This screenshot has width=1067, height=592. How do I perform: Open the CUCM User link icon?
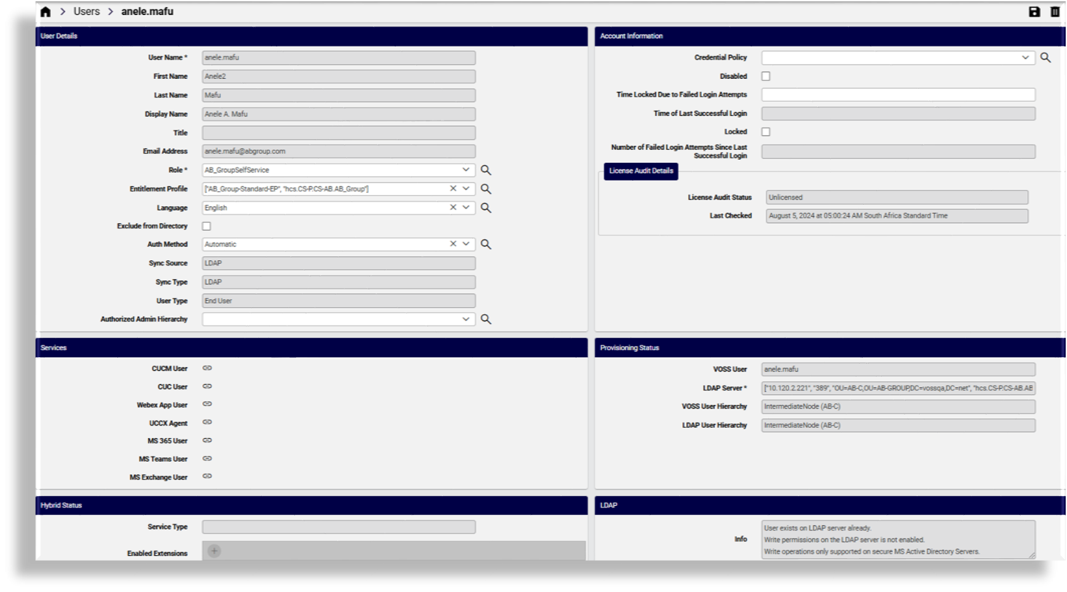tap(207, 368)
